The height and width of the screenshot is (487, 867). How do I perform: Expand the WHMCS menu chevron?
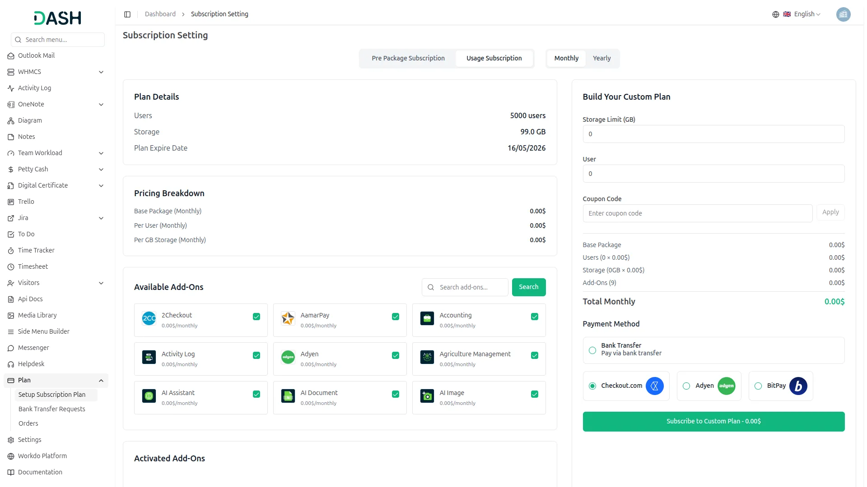101,72
